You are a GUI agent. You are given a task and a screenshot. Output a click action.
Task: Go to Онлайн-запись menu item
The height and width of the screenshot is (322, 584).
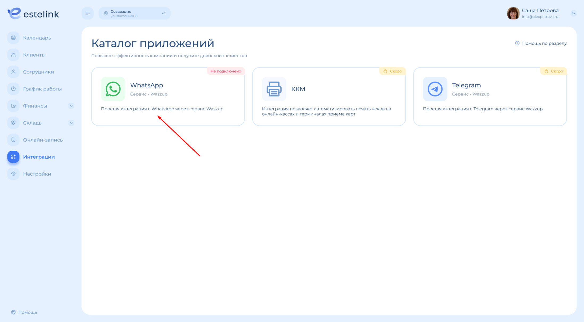click(x=43, y=140)
